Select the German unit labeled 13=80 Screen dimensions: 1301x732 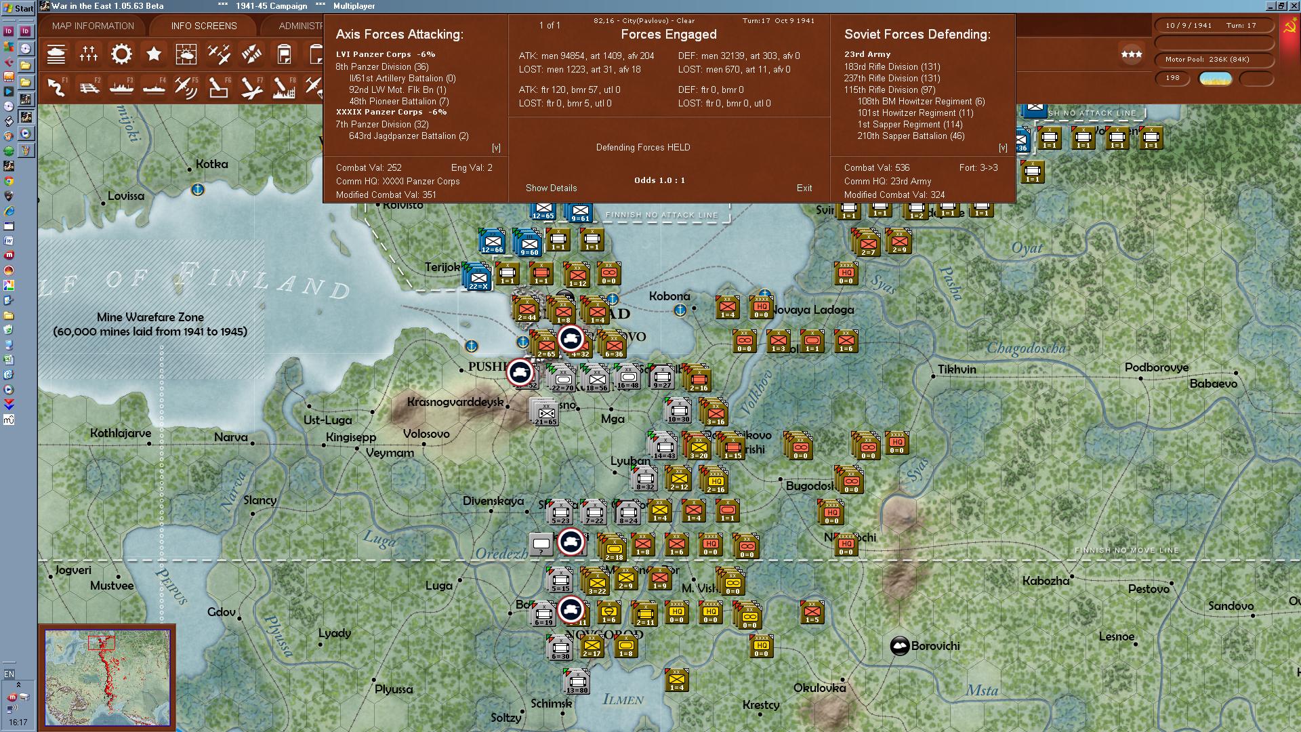(577, 681)
